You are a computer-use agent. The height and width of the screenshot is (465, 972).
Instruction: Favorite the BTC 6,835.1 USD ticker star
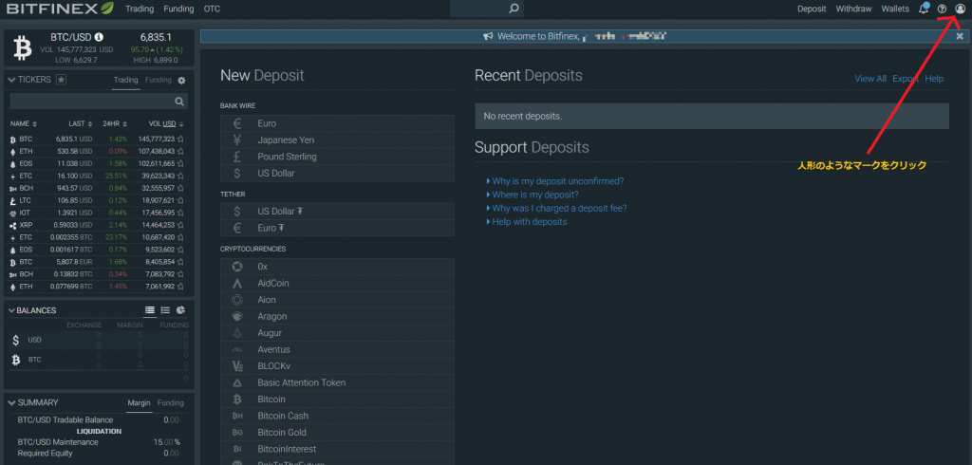pos(180,139)
